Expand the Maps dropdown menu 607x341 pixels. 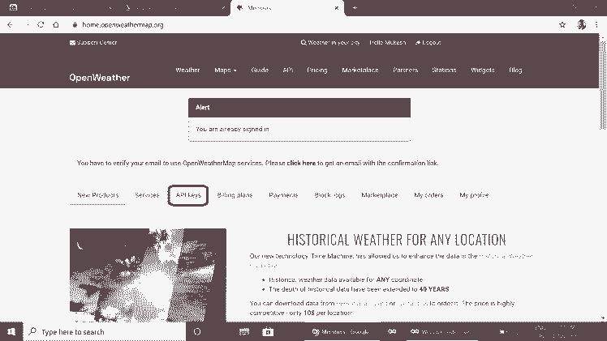(x=226, y=70)
